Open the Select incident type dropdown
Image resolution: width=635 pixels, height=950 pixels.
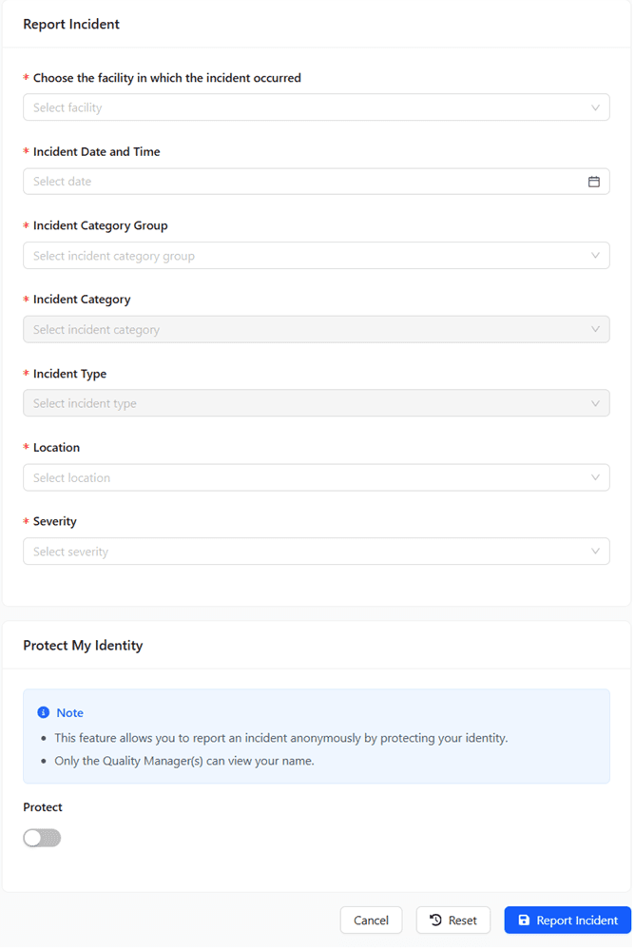tap(317, 402)
